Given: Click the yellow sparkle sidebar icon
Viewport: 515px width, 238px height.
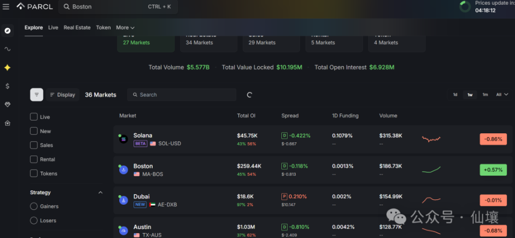Looking at the screenshot, I should [x=7, y=68].
